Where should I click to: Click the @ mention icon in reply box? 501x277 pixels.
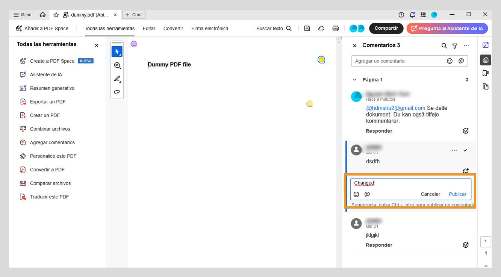[367, 194]
